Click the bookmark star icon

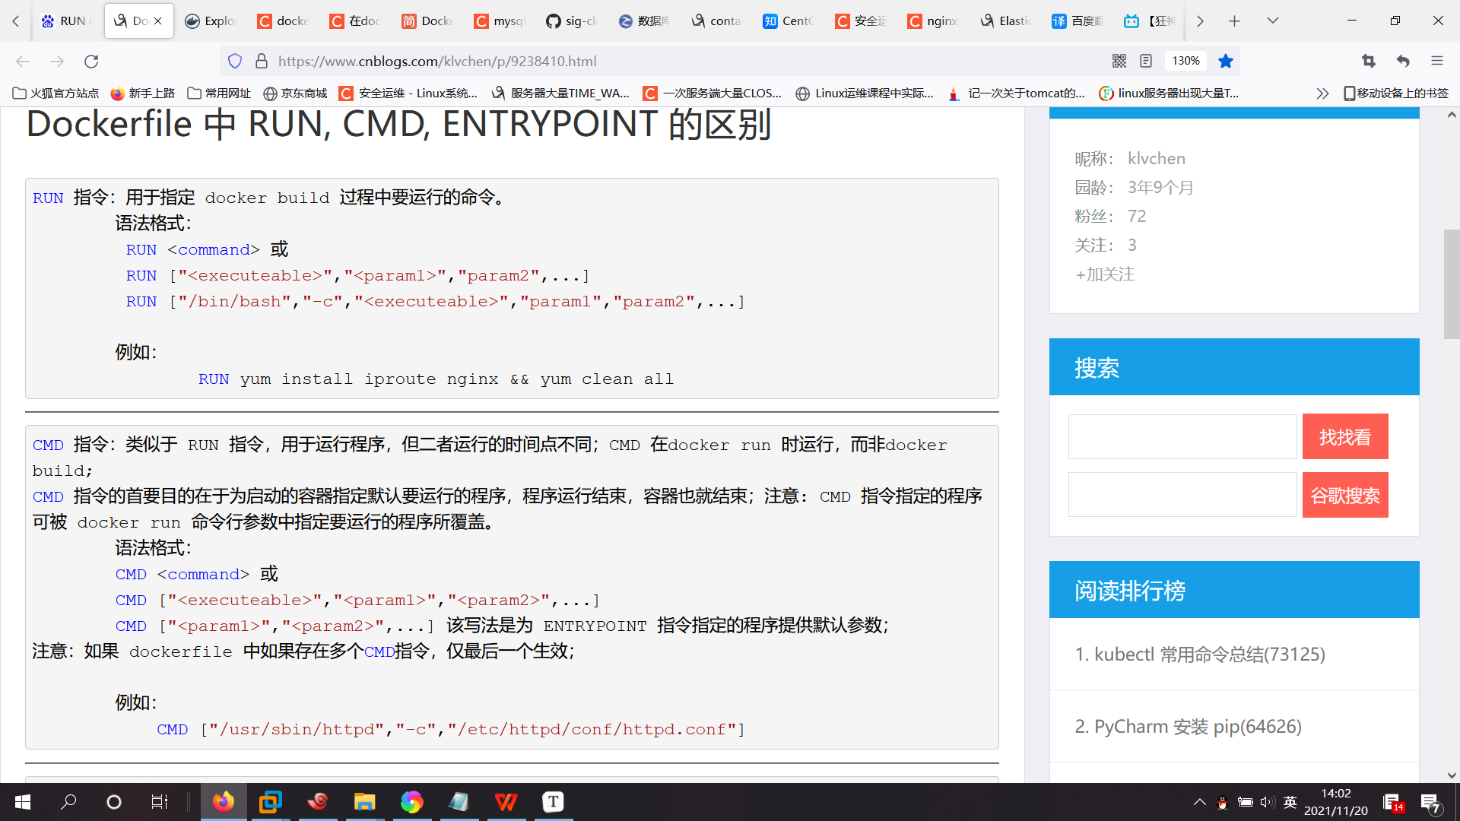(x=1226, y=61)
